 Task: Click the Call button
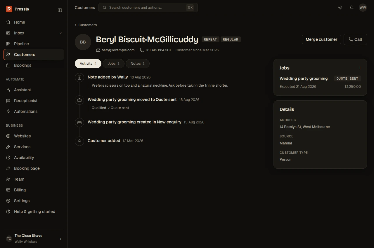pos(355,39)
